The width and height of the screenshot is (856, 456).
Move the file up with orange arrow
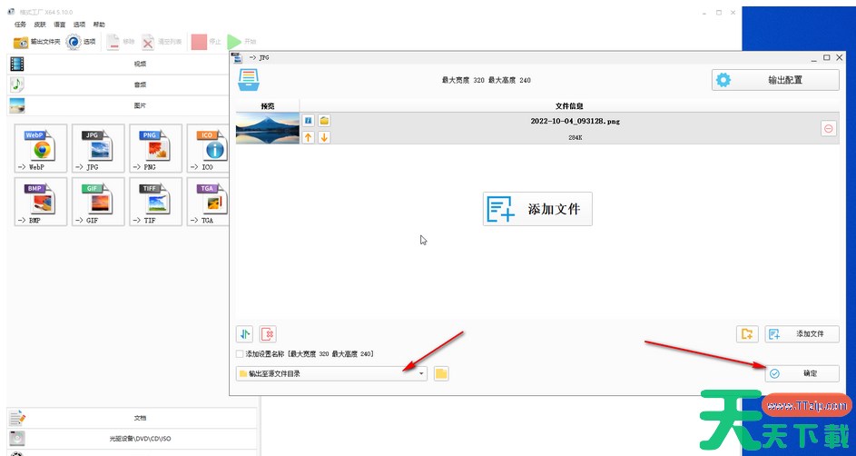(308, 137)
